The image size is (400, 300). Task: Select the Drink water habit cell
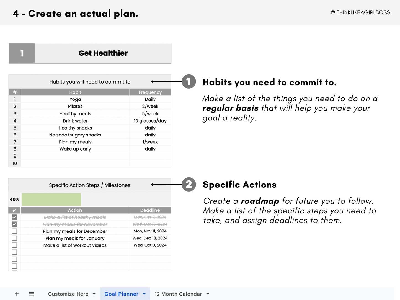(x=75, y=121)
